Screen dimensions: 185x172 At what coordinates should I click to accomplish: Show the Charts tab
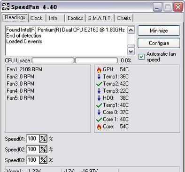tap(124, 18)
